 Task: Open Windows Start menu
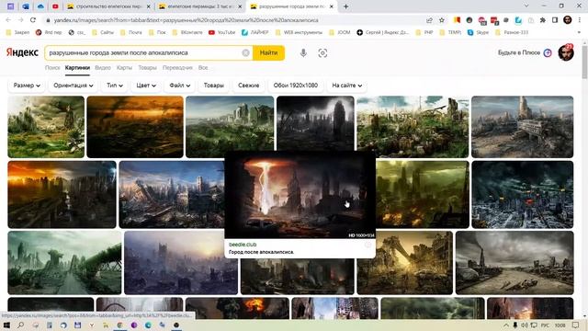click(x=6, y=325)
